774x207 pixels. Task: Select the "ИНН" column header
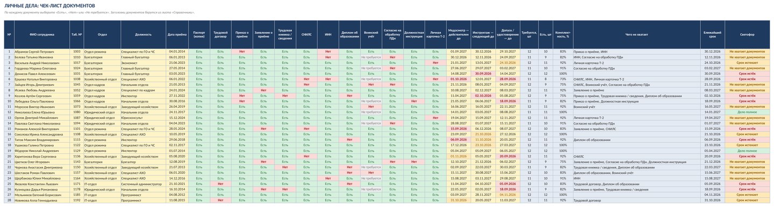328,34
